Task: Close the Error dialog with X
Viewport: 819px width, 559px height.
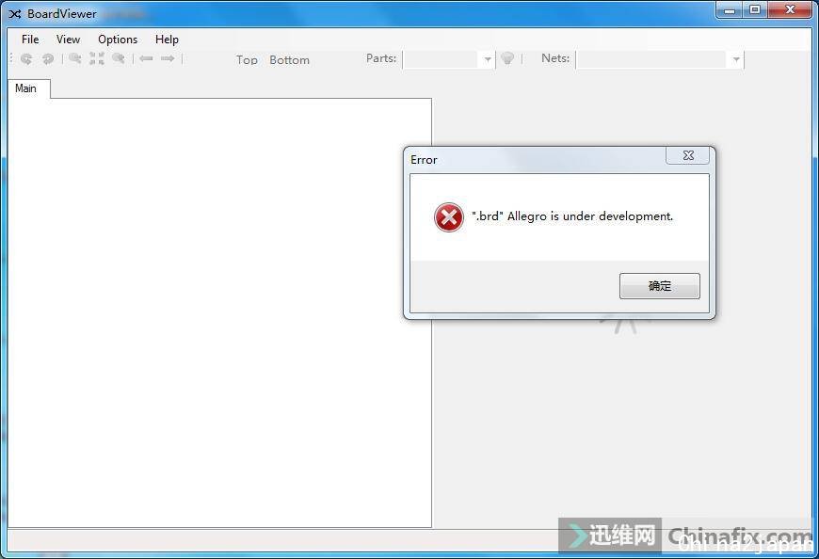Action: (688, 155)
